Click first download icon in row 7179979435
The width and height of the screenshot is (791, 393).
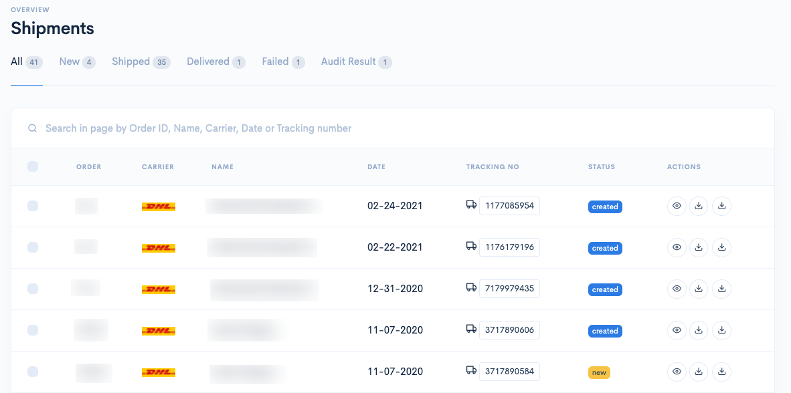tap(699, 289)
